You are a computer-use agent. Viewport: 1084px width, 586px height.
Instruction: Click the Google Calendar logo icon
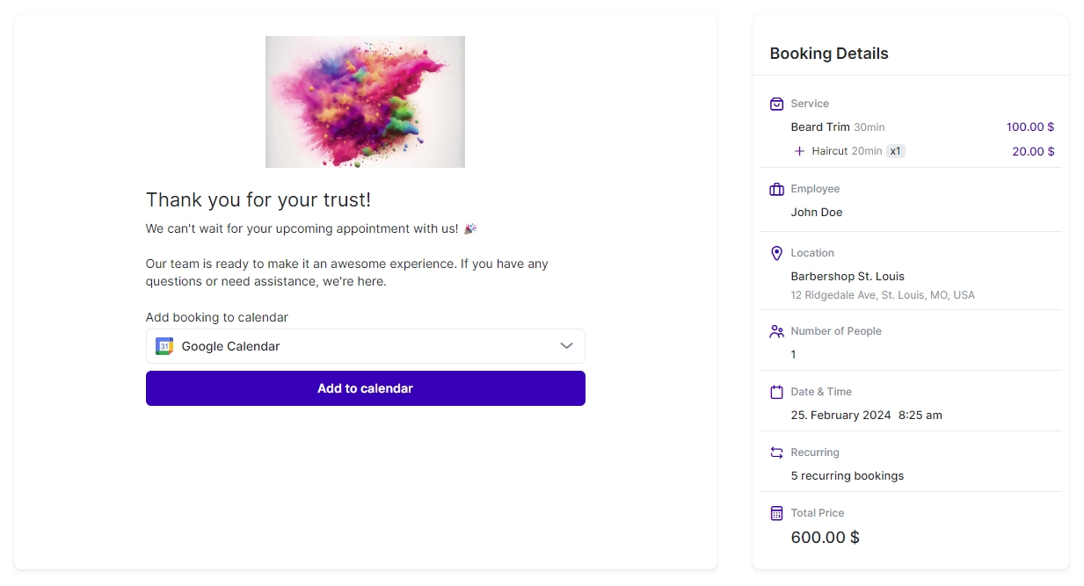(x=164, y=346)
